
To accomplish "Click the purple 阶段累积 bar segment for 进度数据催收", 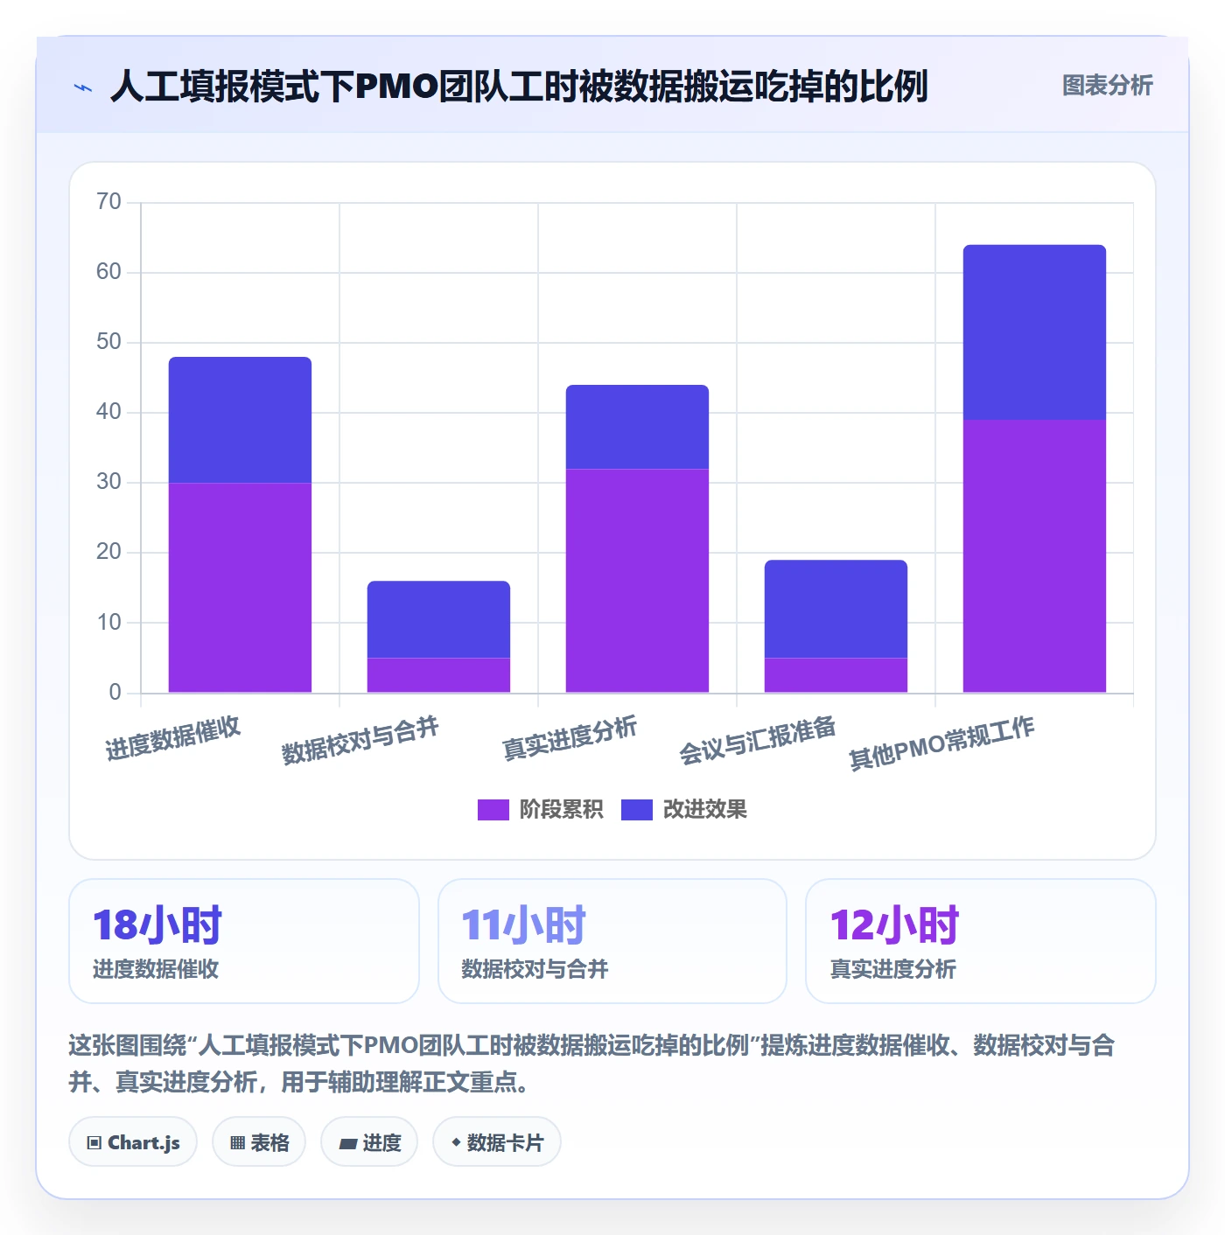I will pos(240,588).
